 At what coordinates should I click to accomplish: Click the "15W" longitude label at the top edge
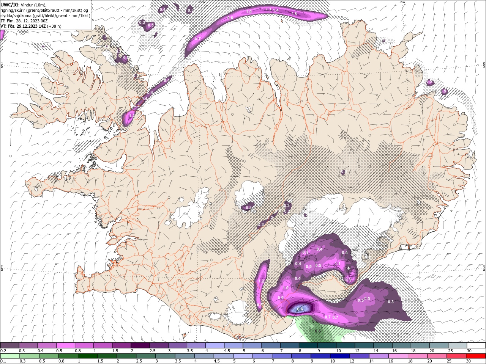[x=402, y=2]
